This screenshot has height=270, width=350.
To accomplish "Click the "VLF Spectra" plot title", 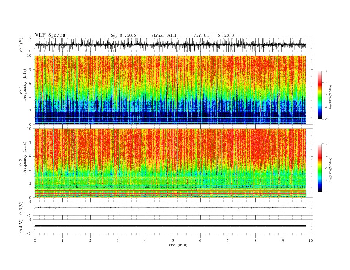I will tap(50, 35).
